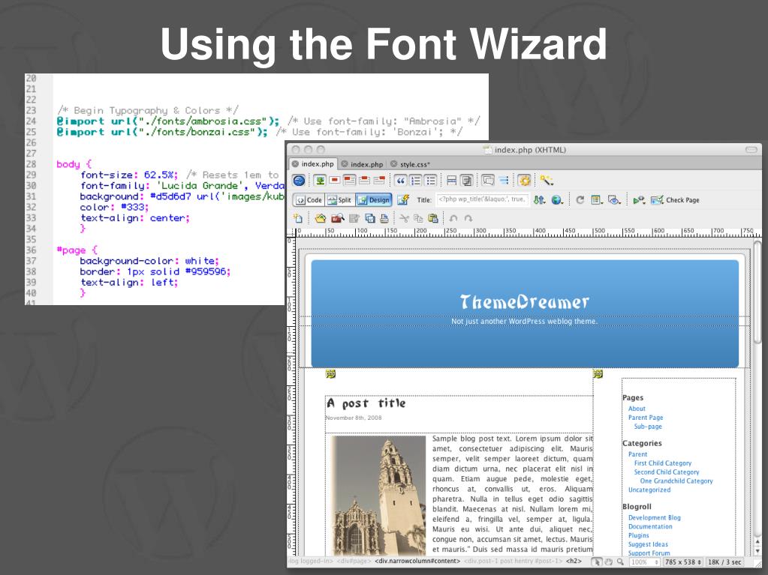This screenshot has height=575, width=768.
Task: Click the Cut scissors icon
Action: click(403, 218)
